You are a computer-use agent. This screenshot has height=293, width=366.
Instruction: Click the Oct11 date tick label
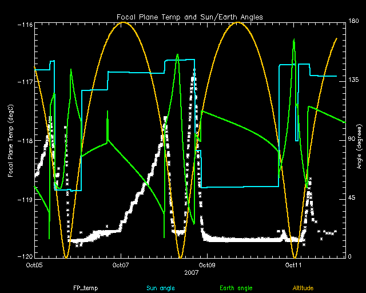click(293, 265)
